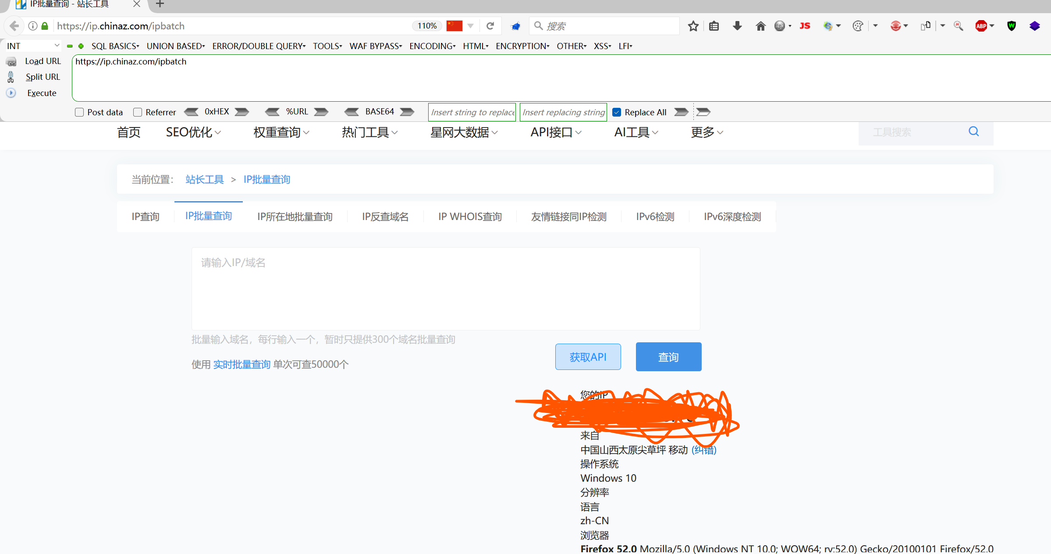Viewport: 1051px width, 554px height.
Task: Expand the 权重查询 site menu
Action: coord(281,132)
